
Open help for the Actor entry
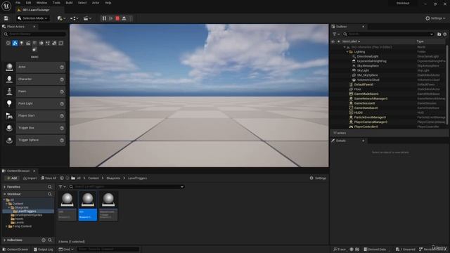62,67
